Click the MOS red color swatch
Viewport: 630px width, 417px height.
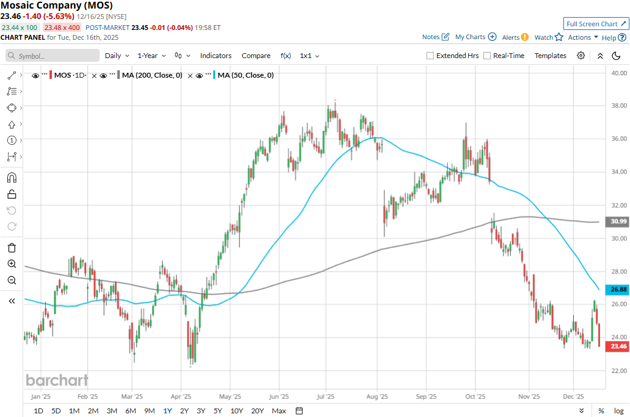pyautogui.click(x=51, y=75)
